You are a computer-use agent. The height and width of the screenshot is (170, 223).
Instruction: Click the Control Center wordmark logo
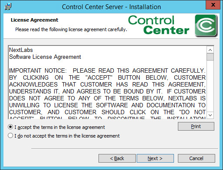click(x=158, y=25)
